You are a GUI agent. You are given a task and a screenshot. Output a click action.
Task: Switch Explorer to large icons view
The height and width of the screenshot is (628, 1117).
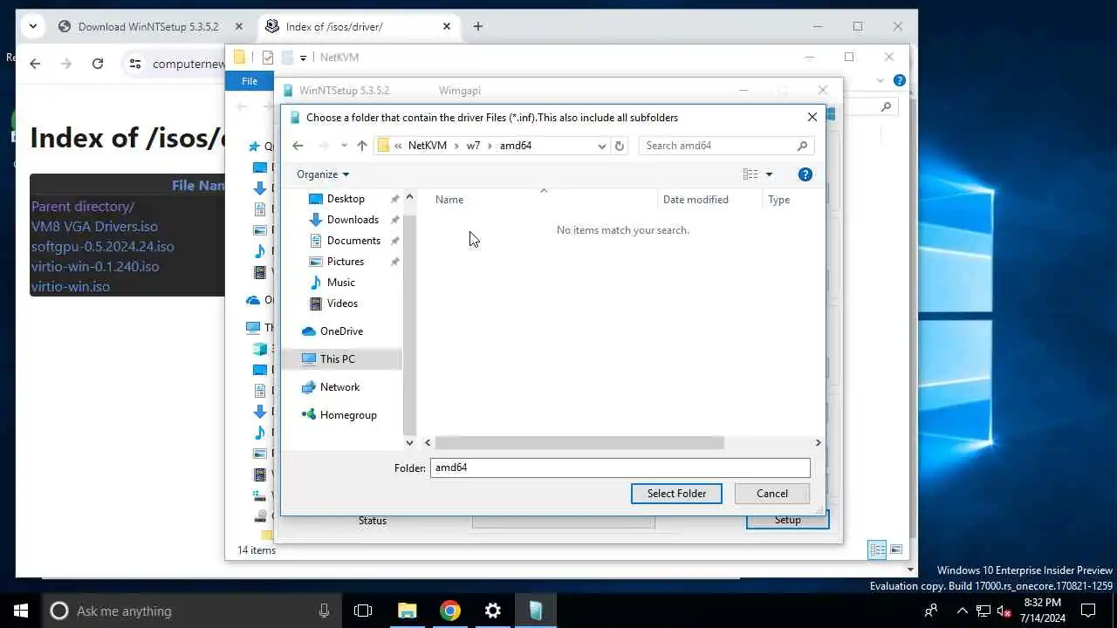[896, 549]
